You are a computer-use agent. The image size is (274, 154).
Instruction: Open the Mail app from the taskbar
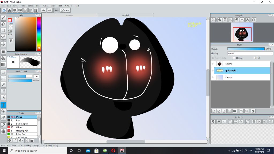[88, 151]
